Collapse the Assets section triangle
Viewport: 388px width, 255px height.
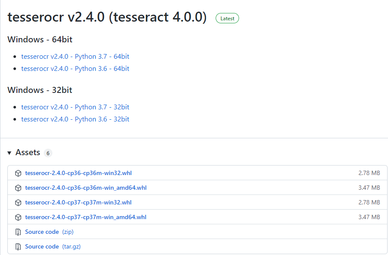coord(10,152)
